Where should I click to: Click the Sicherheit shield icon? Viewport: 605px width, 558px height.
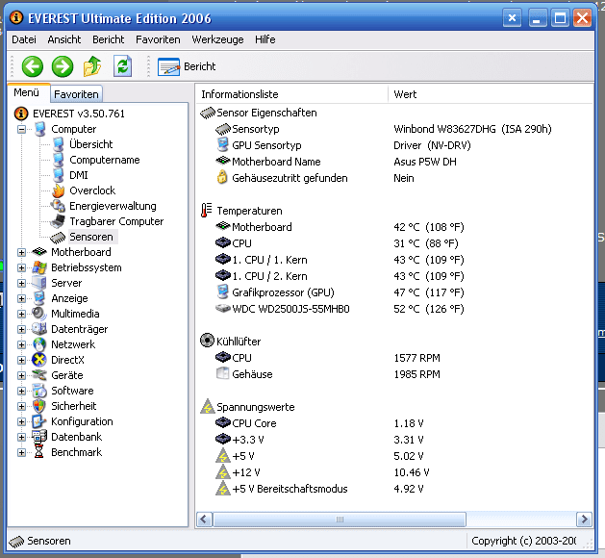[x=39, y=406]
